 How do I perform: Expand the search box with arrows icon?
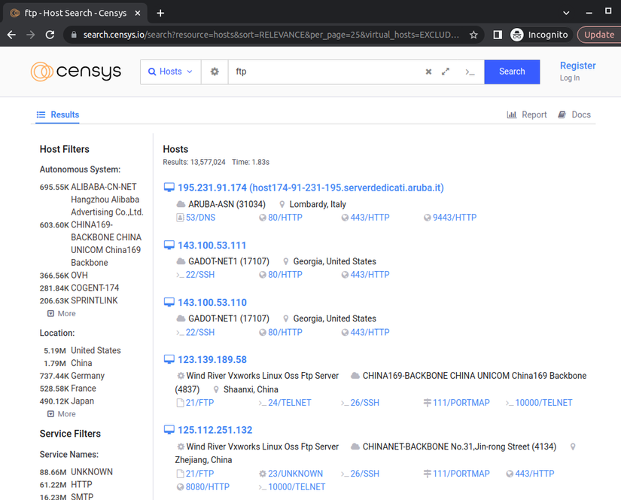tap(446, 72)
